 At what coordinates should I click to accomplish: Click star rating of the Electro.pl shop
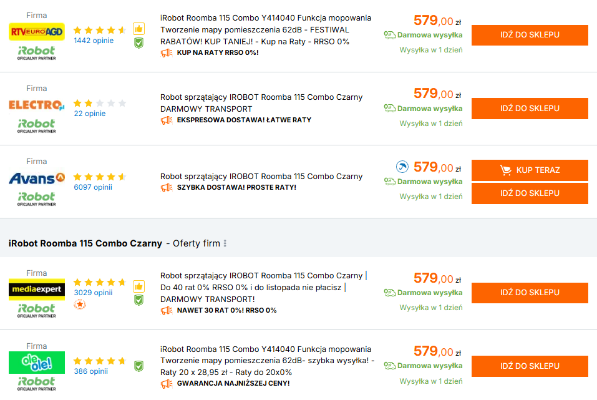pos(100,103)
